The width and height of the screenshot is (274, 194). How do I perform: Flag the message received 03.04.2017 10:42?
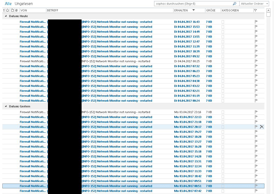(x=256, y=176)
